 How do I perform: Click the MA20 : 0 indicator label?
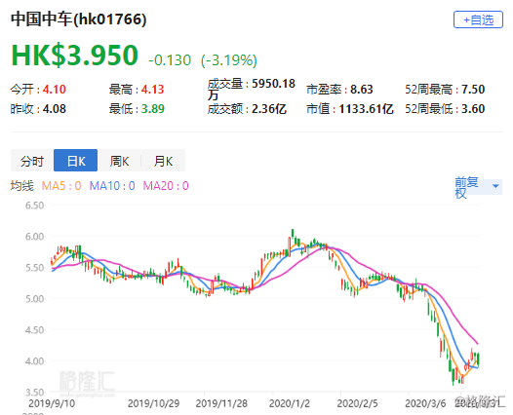(166, 186)
